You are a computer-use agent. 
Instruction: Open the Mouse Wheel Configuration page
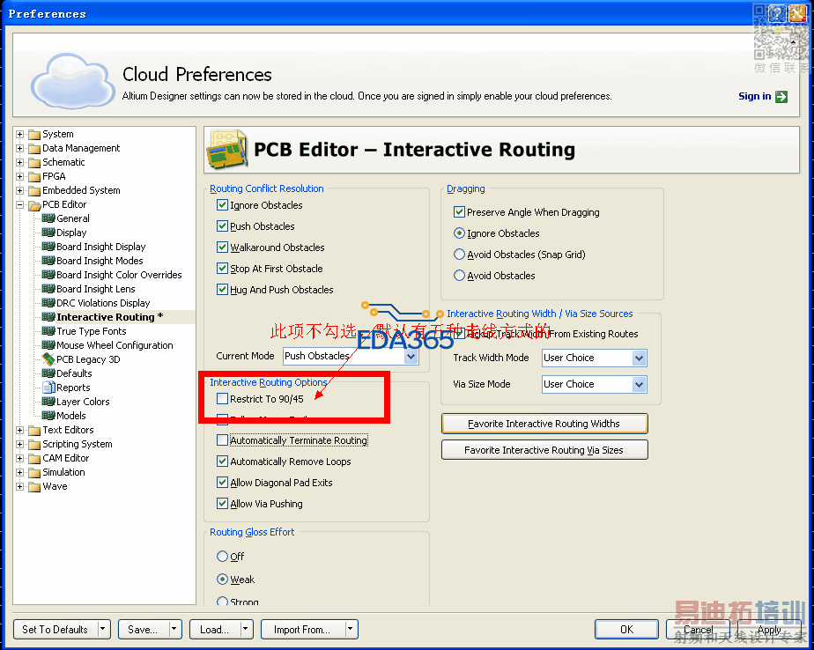pos(115,345)
